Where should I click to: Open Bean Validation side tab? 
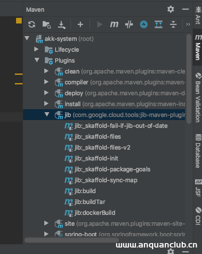pyautogui.click(x=198, y=97)
